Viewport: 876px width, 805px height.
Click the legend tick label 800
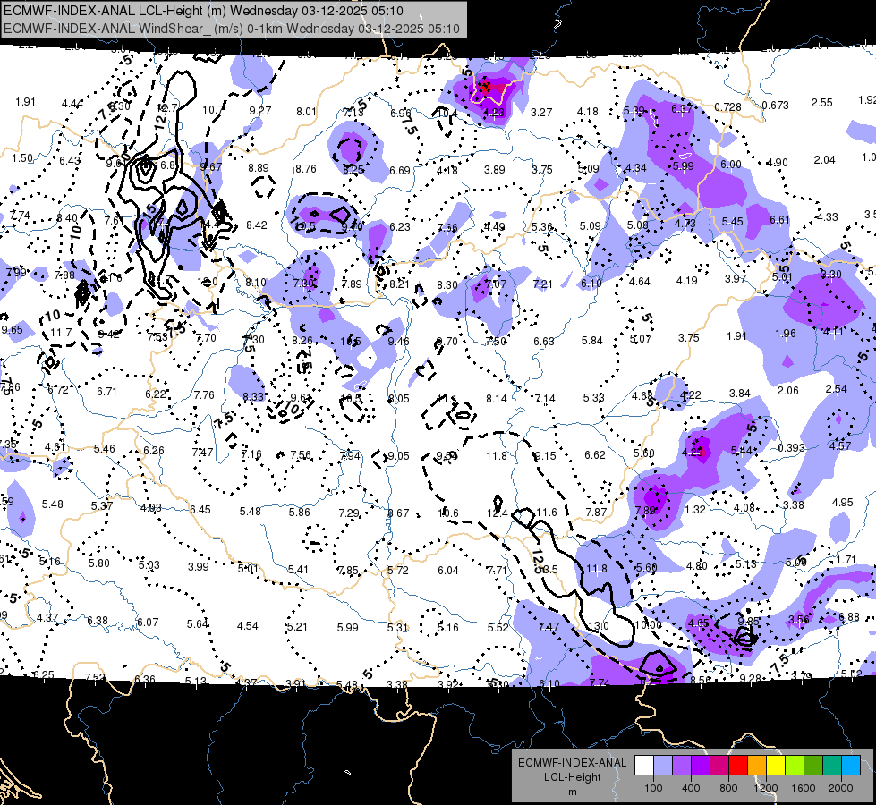click(728, 788)
